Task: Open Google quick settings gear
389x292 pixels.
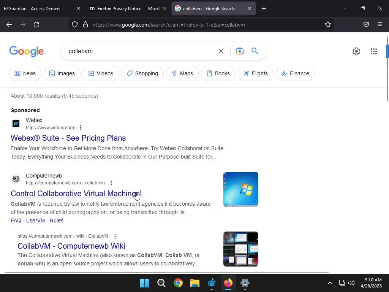Action: pos(356,51)
